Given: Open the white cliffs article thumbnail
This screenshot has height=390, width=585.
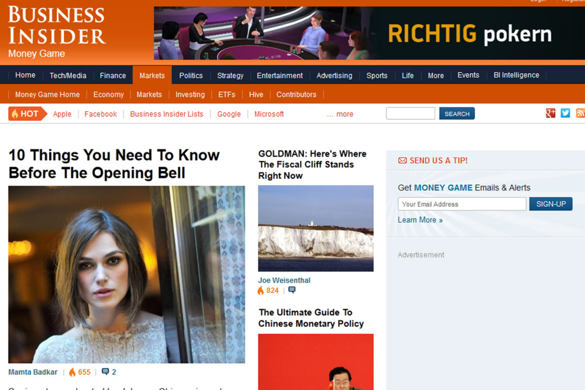Looking at the screenshot, I should click(316, 228).
